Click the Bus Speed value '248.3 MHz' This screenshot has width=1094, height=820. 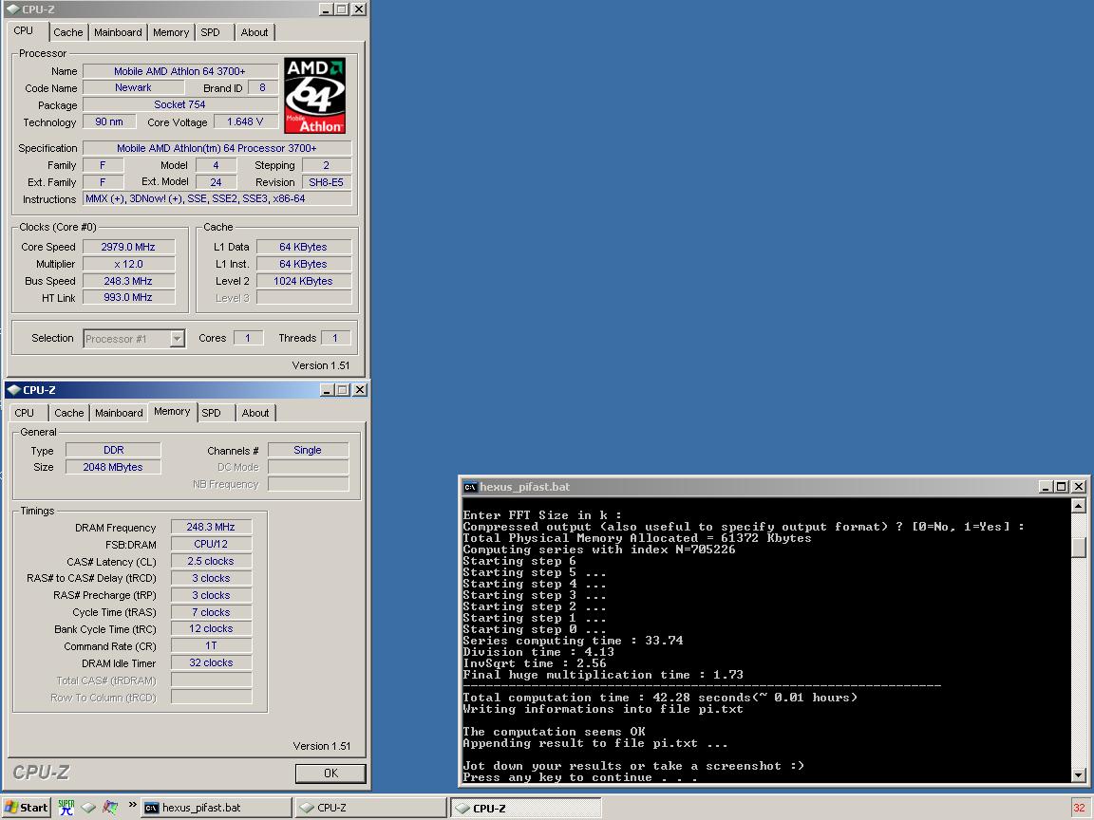(128, 281)
